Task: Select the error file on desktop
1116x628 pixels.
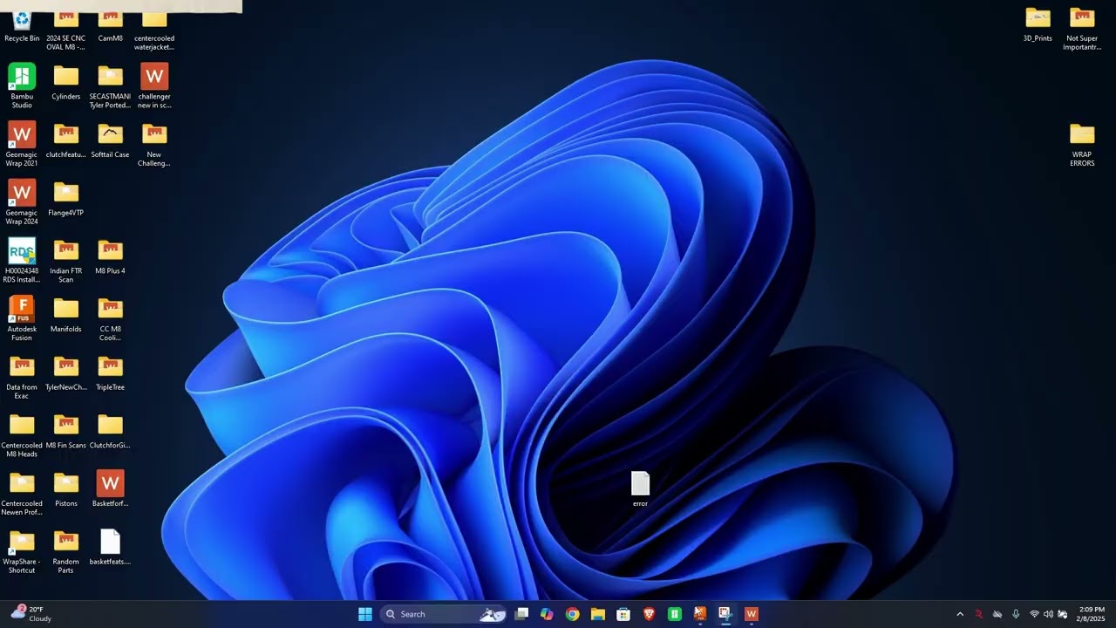Action: (640, 489)
